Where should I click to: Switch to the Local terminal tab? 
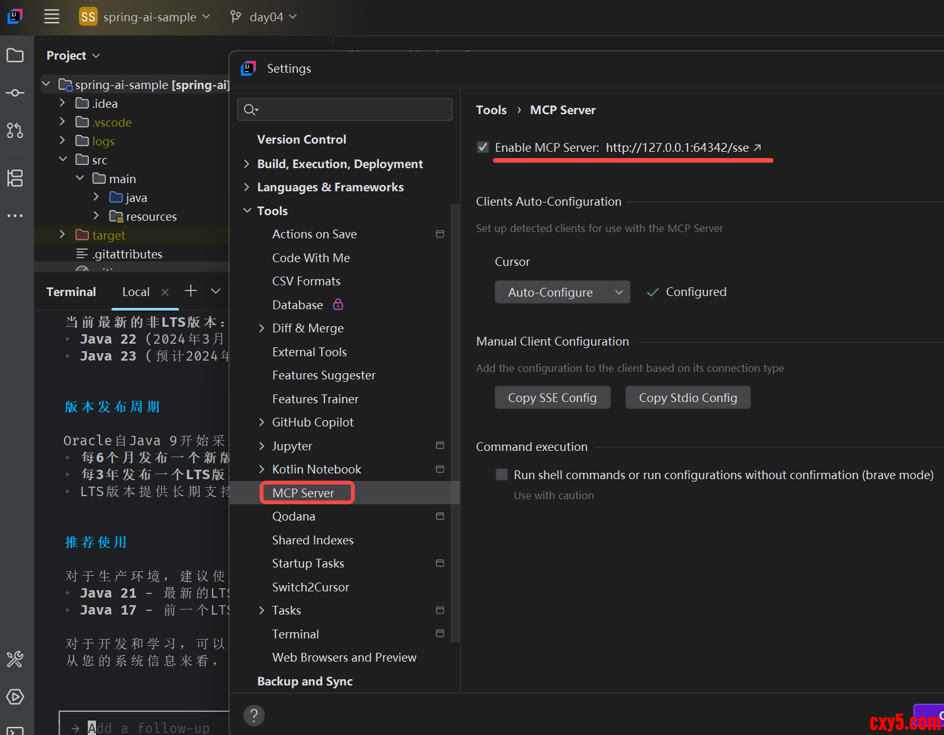(136, 292)
